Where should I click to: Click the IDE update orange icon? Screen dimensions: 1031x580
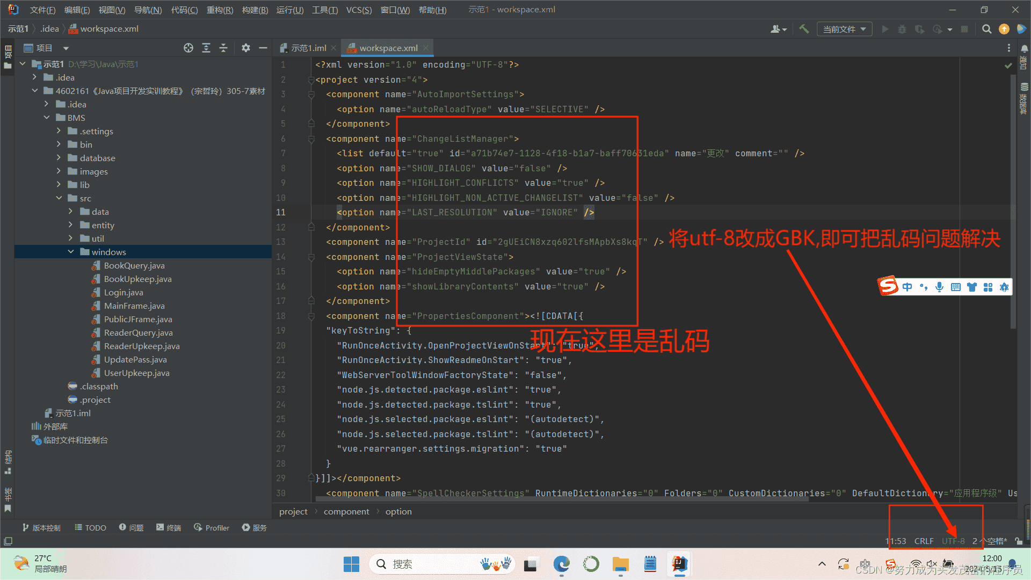coord(1004,29)
